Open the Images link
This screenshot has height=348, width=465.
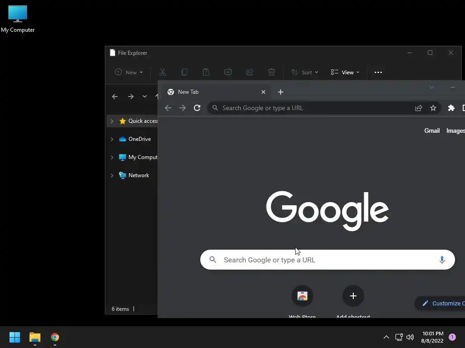455,131
